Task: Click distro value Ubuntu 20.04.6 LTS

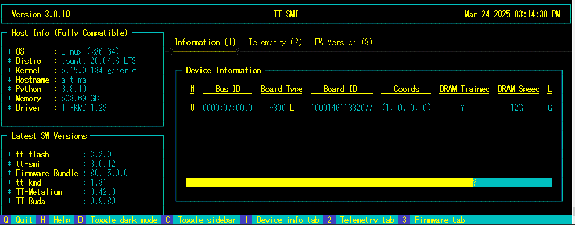Action: pyautogui.click(x=99, y=61)
